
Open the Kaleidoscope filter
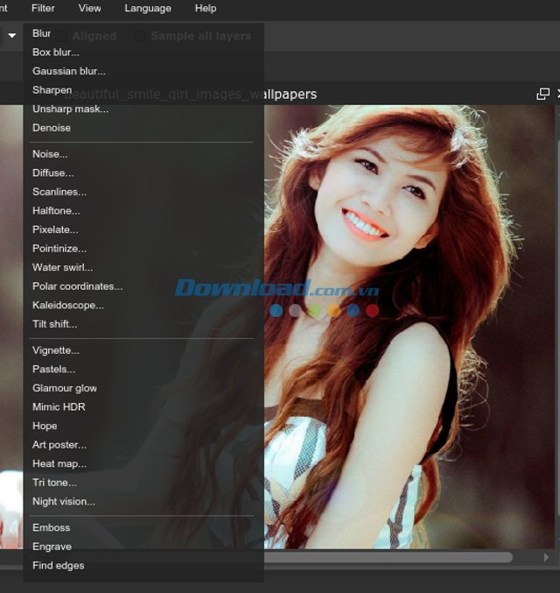68,305
